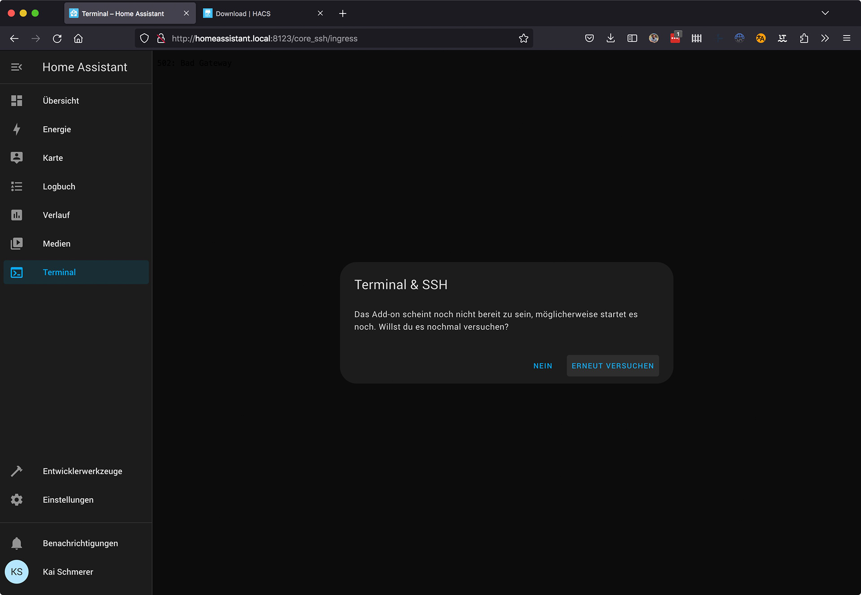Open Medien media browser
Viewport: 861px width, 595px height.
pos(57,244)
